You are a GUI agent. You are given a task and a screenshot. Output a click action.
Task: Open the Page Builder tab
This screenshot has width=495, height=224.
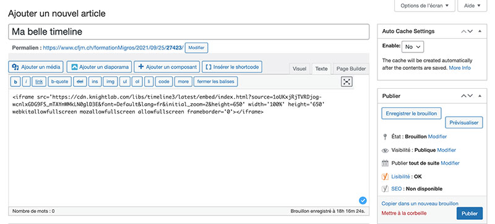click(x=351, y=68)
